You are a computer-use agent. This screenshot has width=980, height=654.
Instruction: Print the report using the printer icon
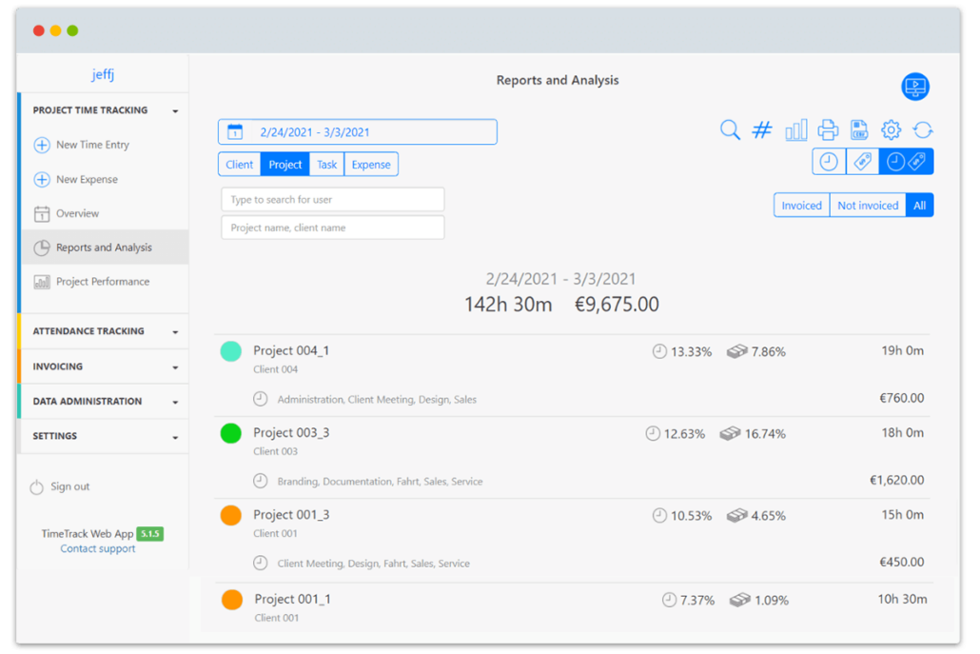pos(828,130)
